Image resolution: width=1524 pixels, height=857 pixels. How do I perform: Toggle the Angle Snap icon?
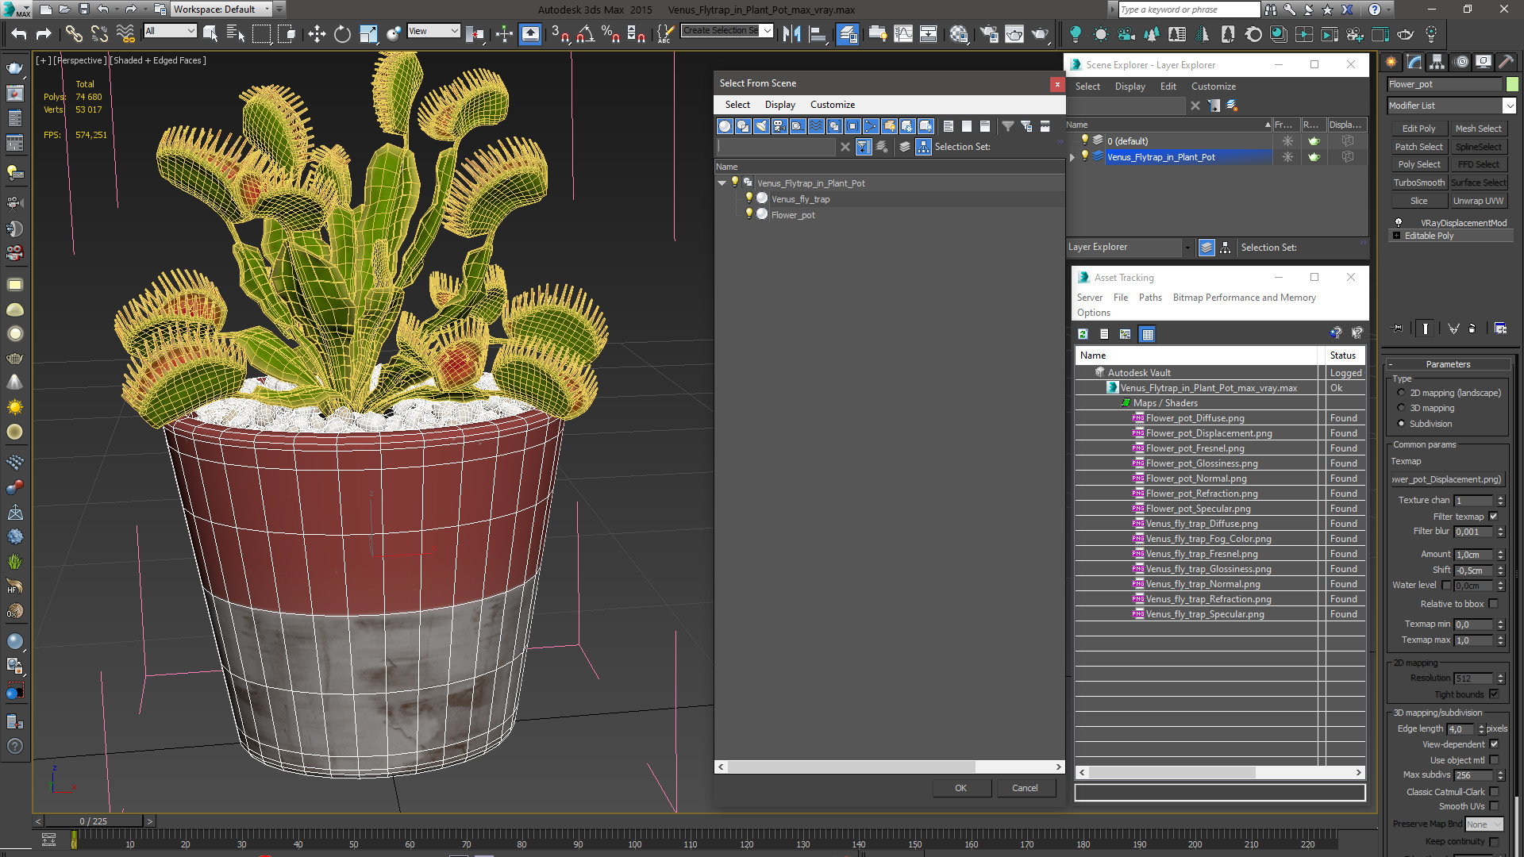[x=586, y=34]
